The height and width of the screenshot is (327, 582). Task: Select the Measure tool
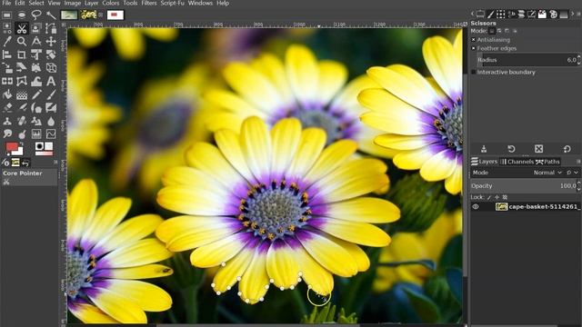pos(36,42)
